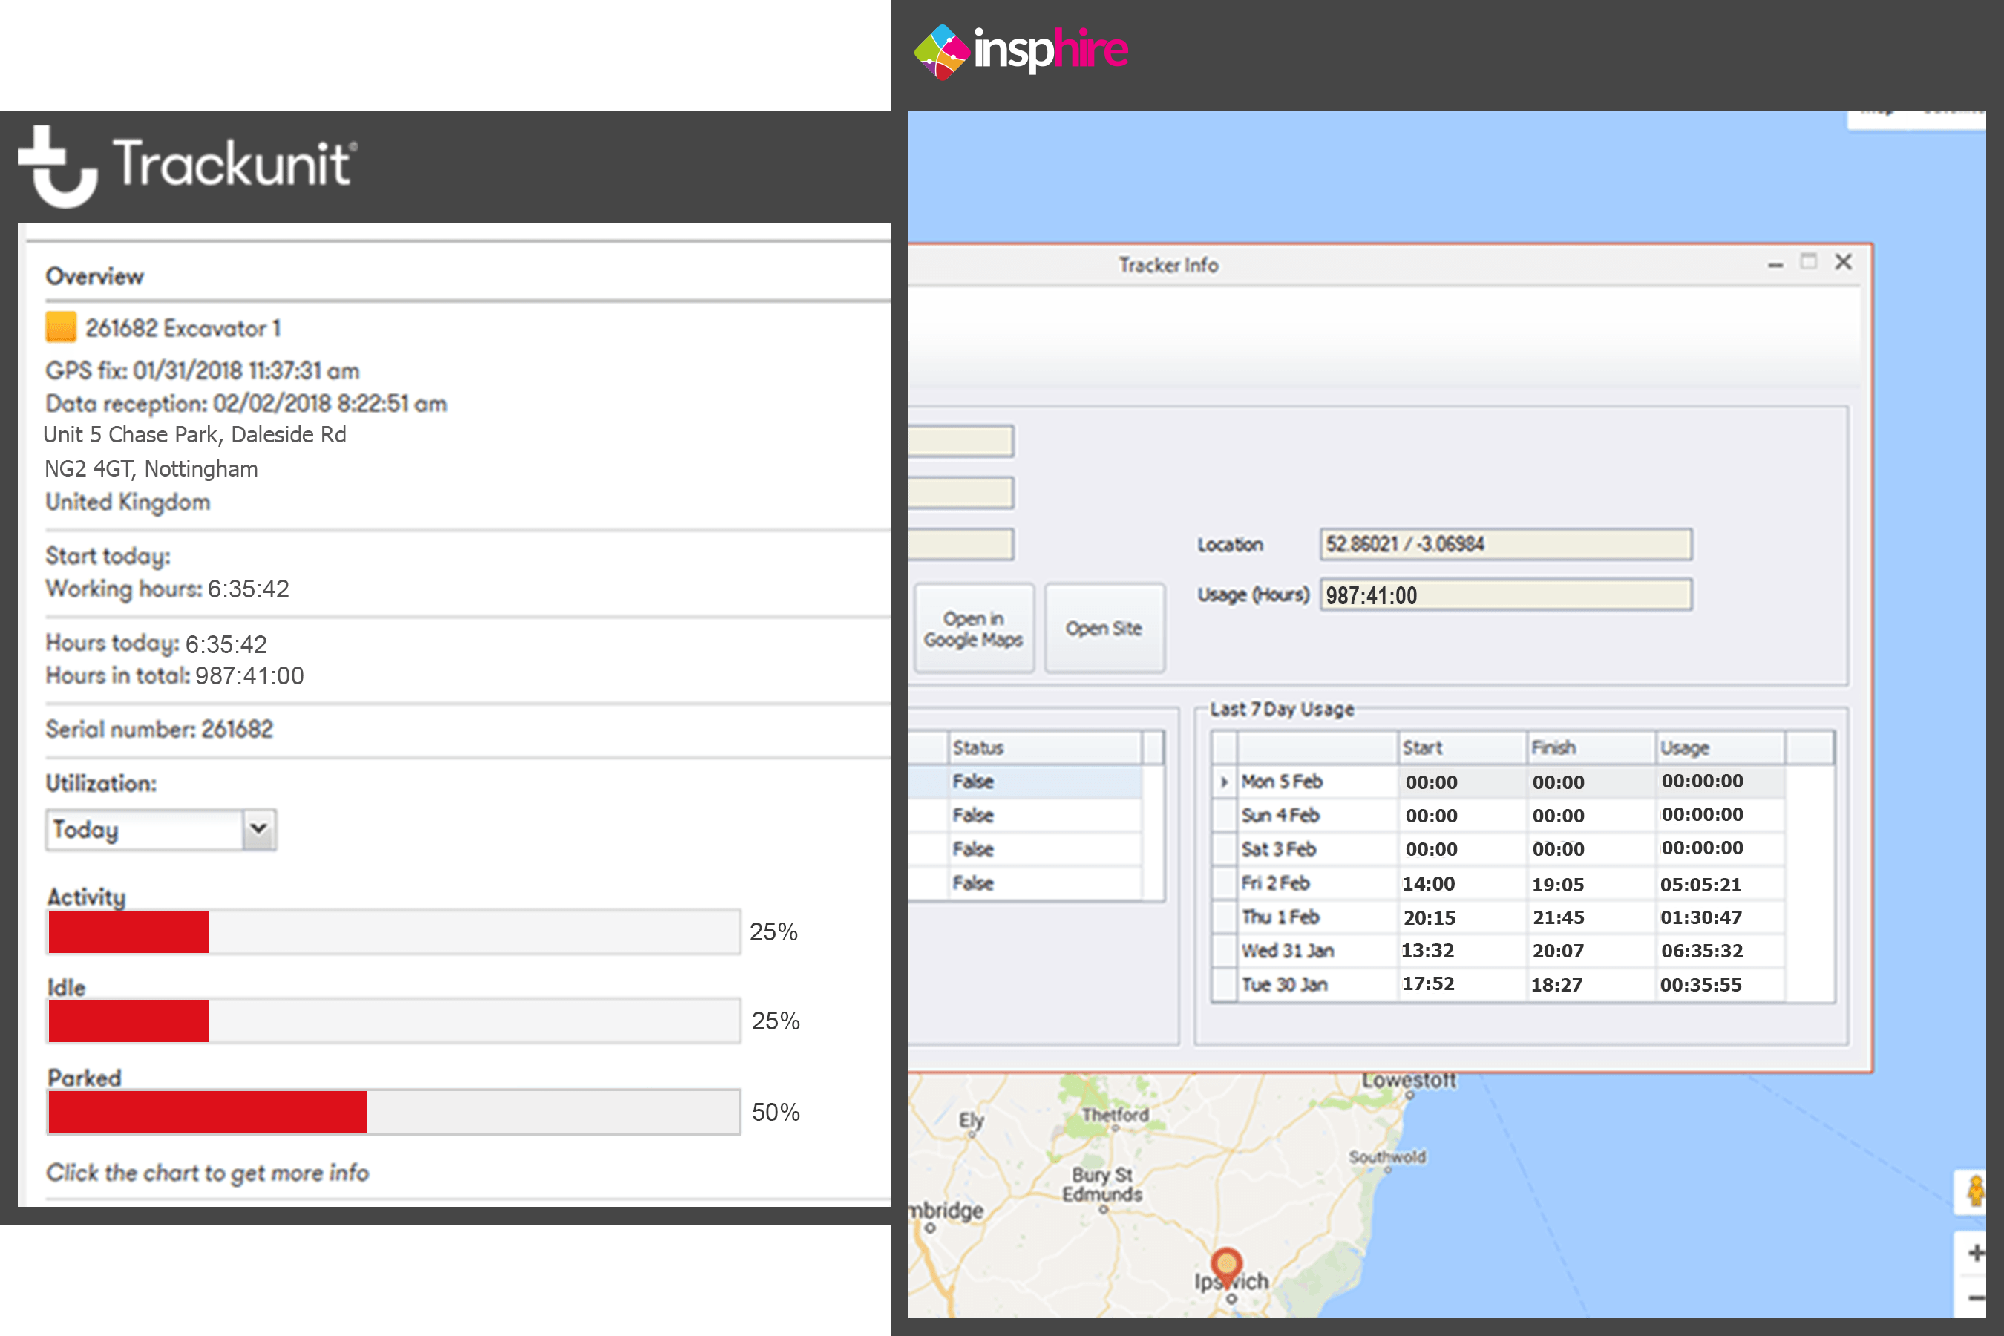The image size is (2004, 1336).
Task: Click the Idle 25% utilization bar
Action: [393, 1021]
